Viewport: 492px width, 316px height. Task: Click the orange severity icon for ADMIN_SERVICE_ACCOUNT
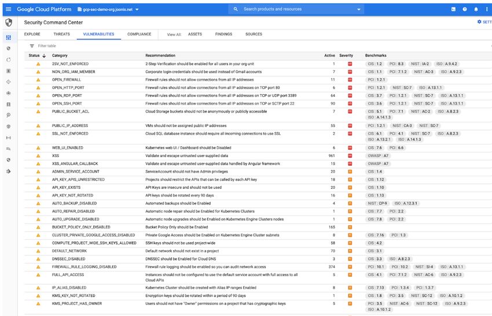tap(350, 172)
